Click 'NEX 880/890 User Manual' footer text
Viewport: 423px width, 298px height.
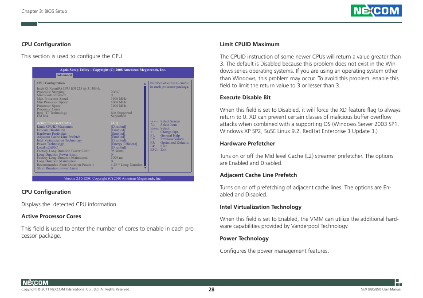tap(381, 290)
